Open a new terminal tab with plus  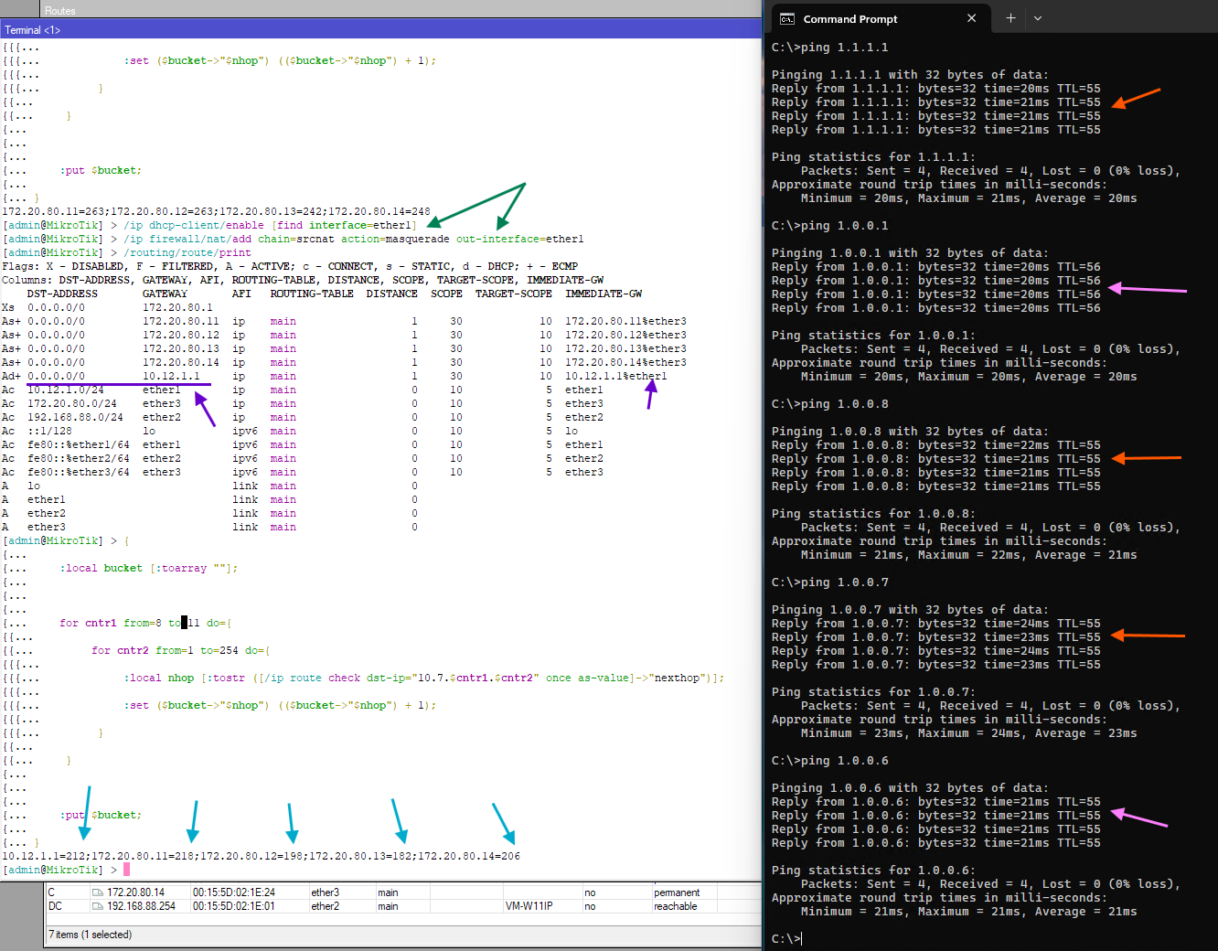pos(1010,18)
